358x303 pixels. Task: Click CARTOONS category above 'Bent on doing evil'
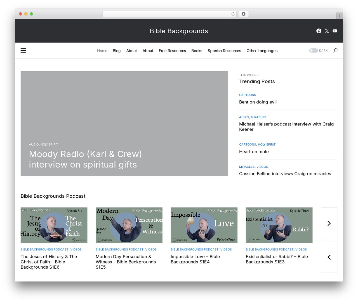[248, 95]
